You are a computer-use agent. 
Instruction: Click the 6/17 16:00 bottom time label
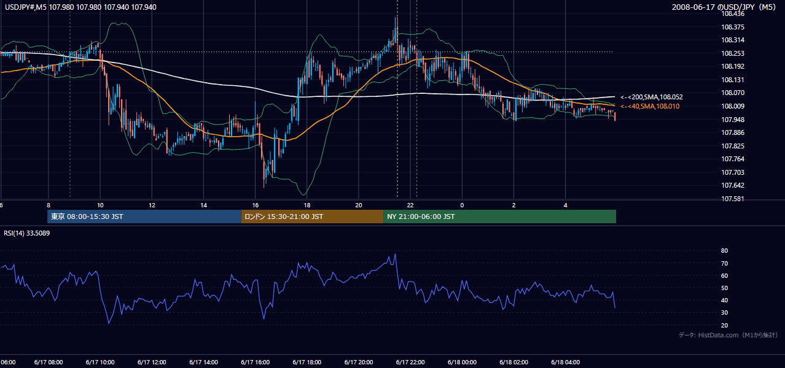(x=255, y=362)
